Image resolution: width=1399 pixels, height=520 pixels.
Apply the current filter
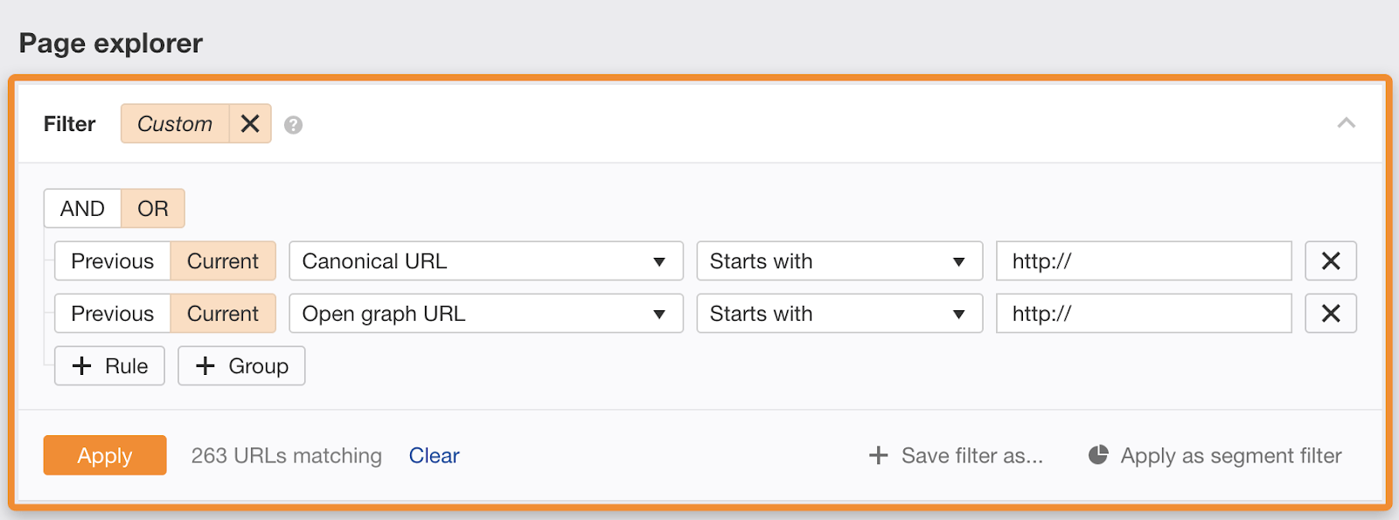(105, 454)
